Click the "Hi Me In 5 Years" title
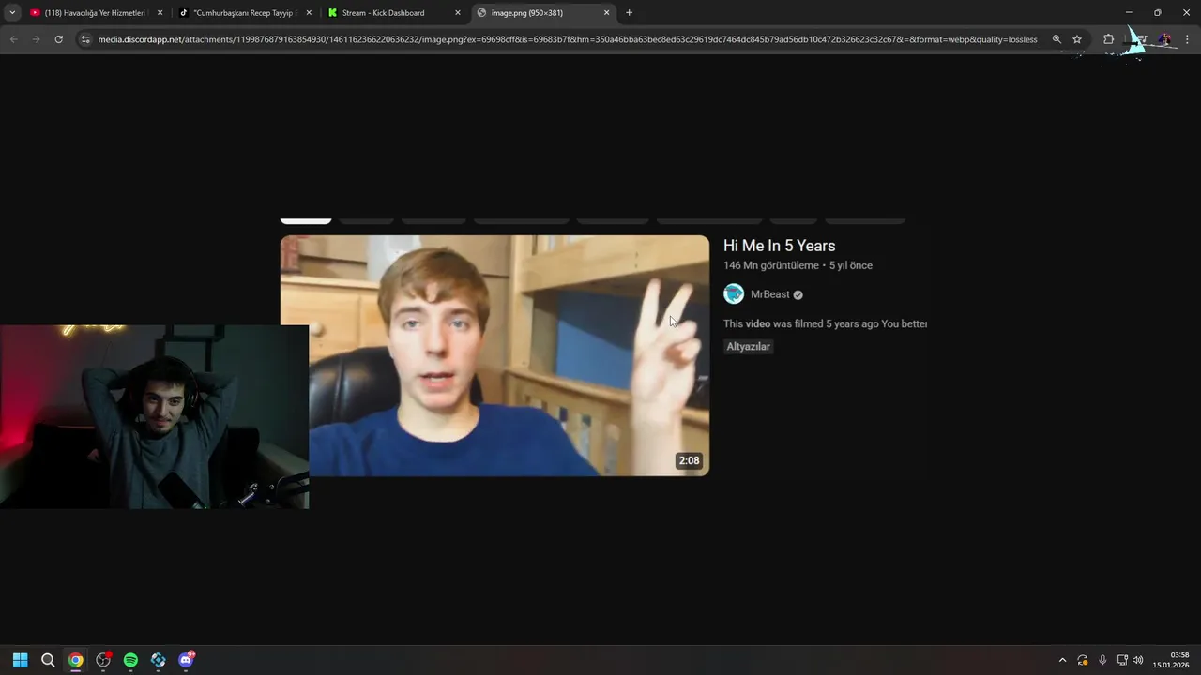The height and width of the screenshot is (675, 1201). pos(779,246)
